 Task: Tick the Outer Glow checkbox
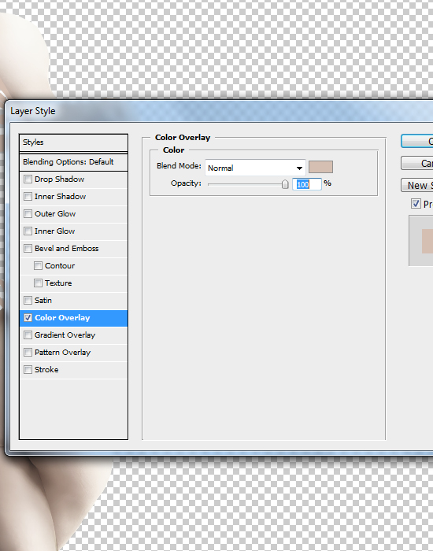click(28, 213)
